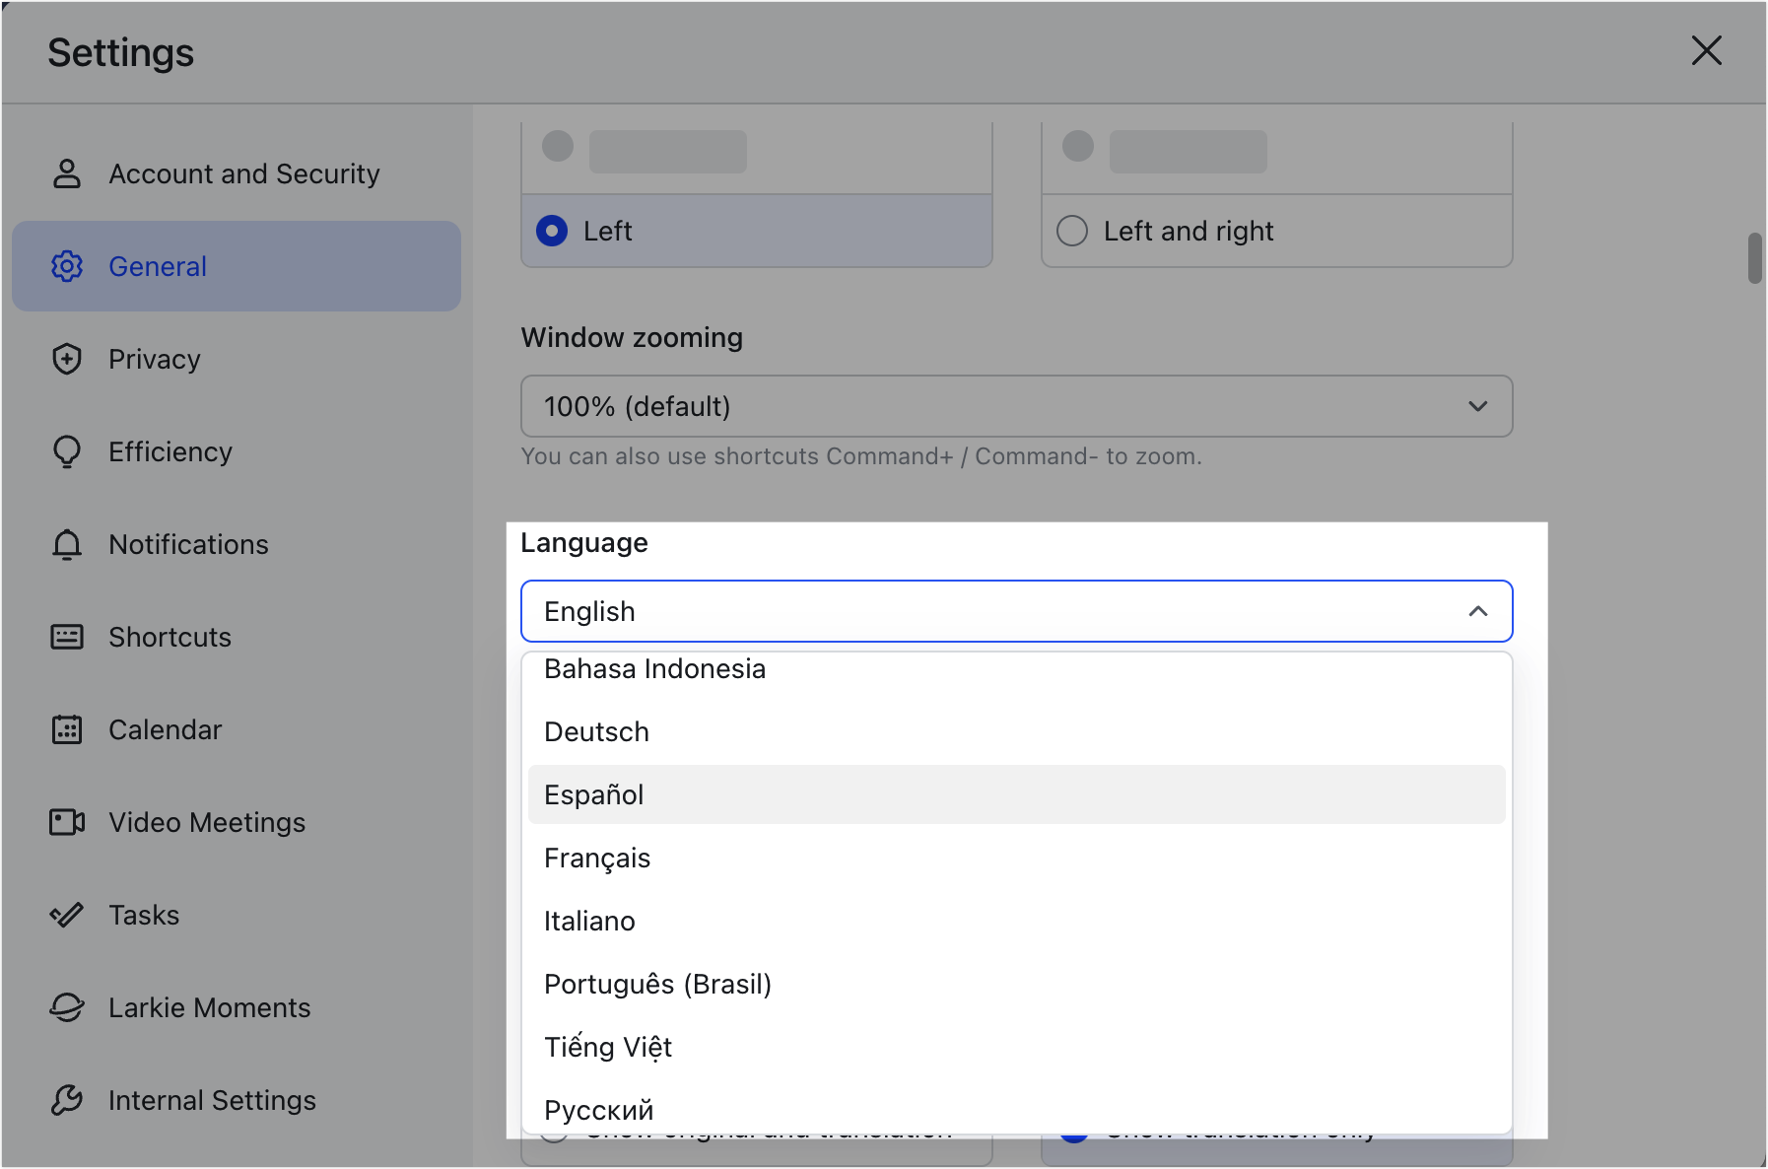Open Internal Settings section
The width and height of the screenshot is (1768, 1169).
tap(212, 1100)
